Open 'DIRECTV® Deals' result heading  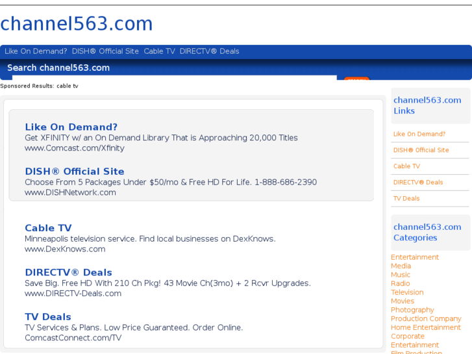69,272
